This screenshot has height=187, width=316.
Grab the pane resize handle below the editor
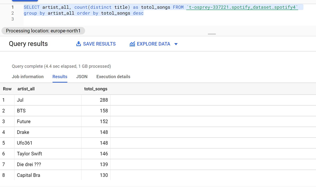[x=212, y=34]
